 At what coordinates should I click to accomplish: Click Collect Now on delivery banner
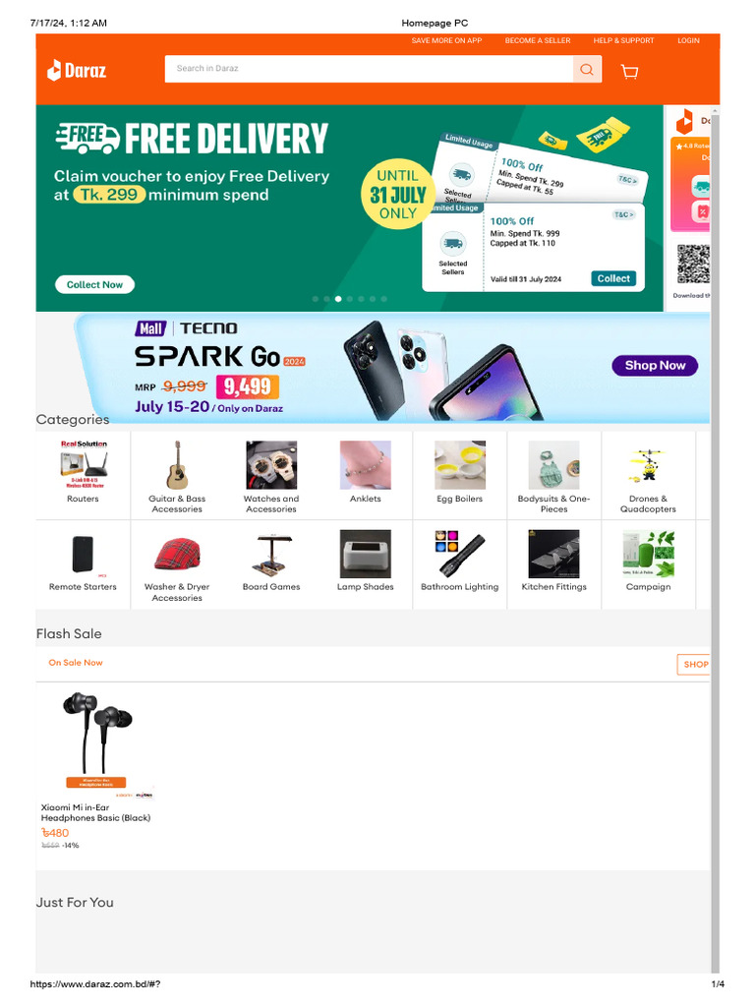pyautogui.click(x=94, y=284)
